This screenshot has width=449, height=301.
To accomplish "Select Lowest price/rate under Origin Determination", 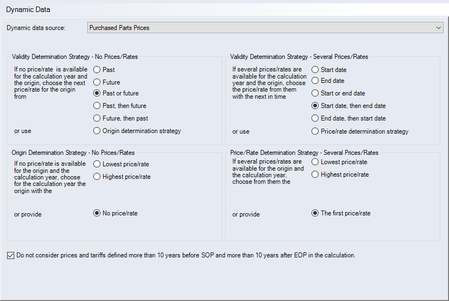I will (97, 164).
